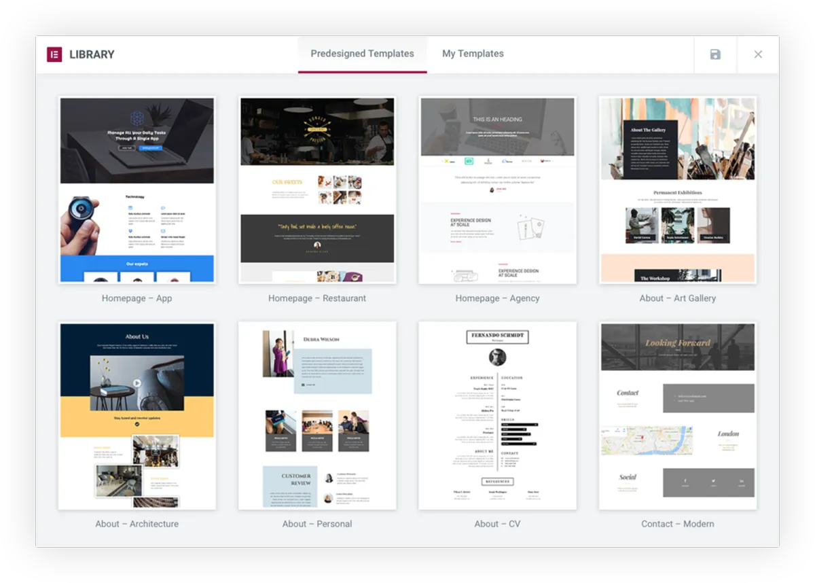Switch to Predesigned Templates tab
Image resolution: width=815 pixels, height=583 pixels.
coord(362,54)
